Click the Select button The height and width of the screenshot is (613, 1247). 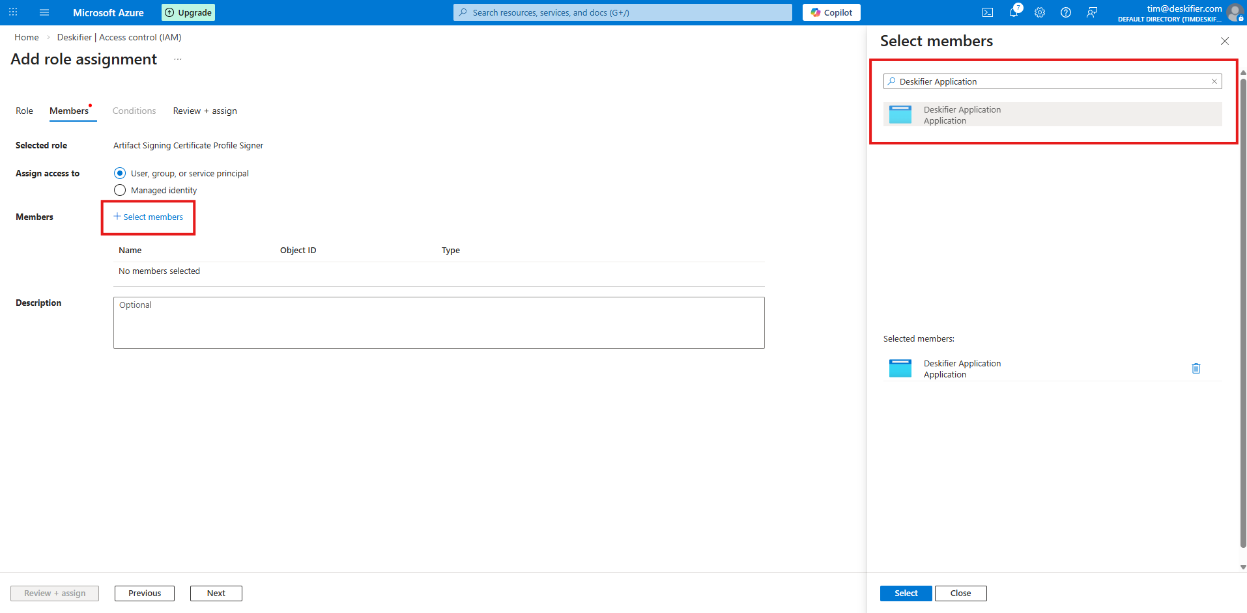(x=906, y=593)
